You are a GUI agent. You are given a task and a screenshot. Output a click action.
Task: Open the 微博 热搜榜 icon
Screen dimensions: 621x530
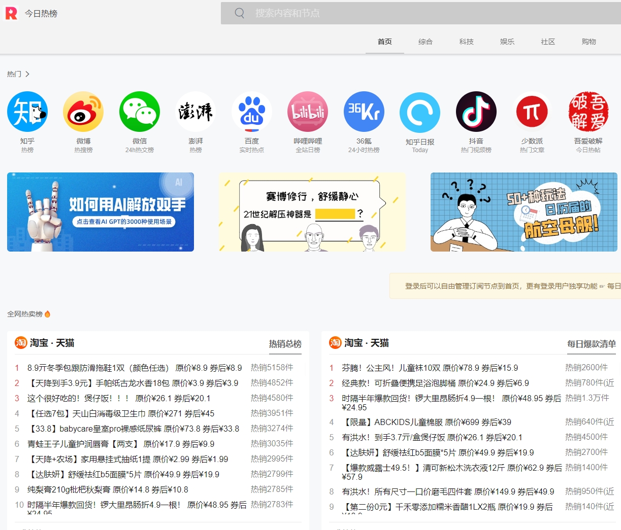pos(83,112)
